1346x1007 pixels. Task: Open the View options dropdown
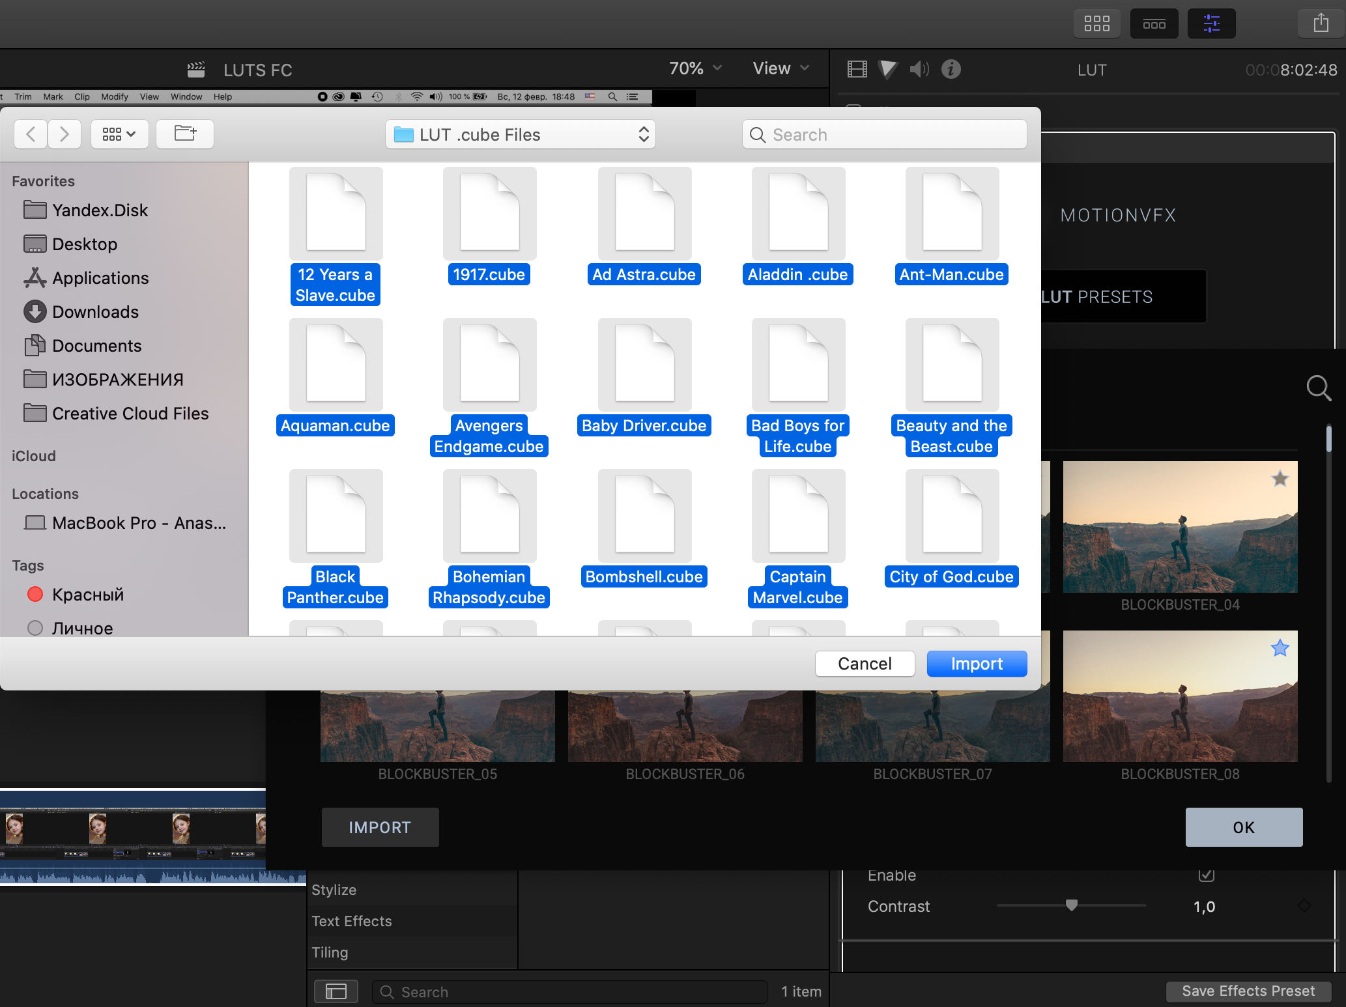pyautogui.click(x=780, y=68)
